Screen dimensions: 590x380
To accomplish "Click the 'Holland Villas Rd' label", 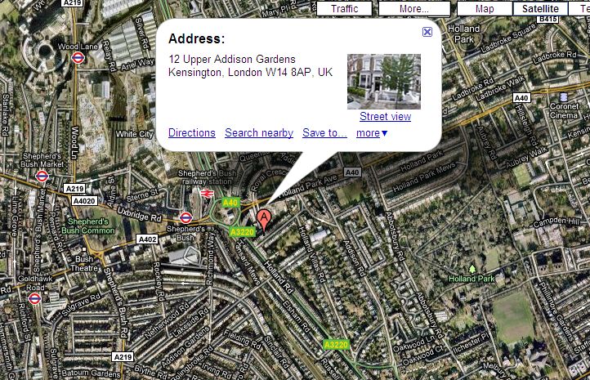I will (x=312, y=255).
